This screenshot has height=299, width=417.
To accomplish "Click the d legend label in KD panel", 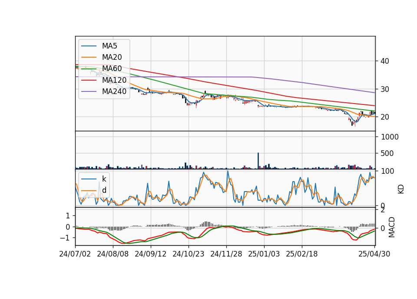I will click(104, 190).
